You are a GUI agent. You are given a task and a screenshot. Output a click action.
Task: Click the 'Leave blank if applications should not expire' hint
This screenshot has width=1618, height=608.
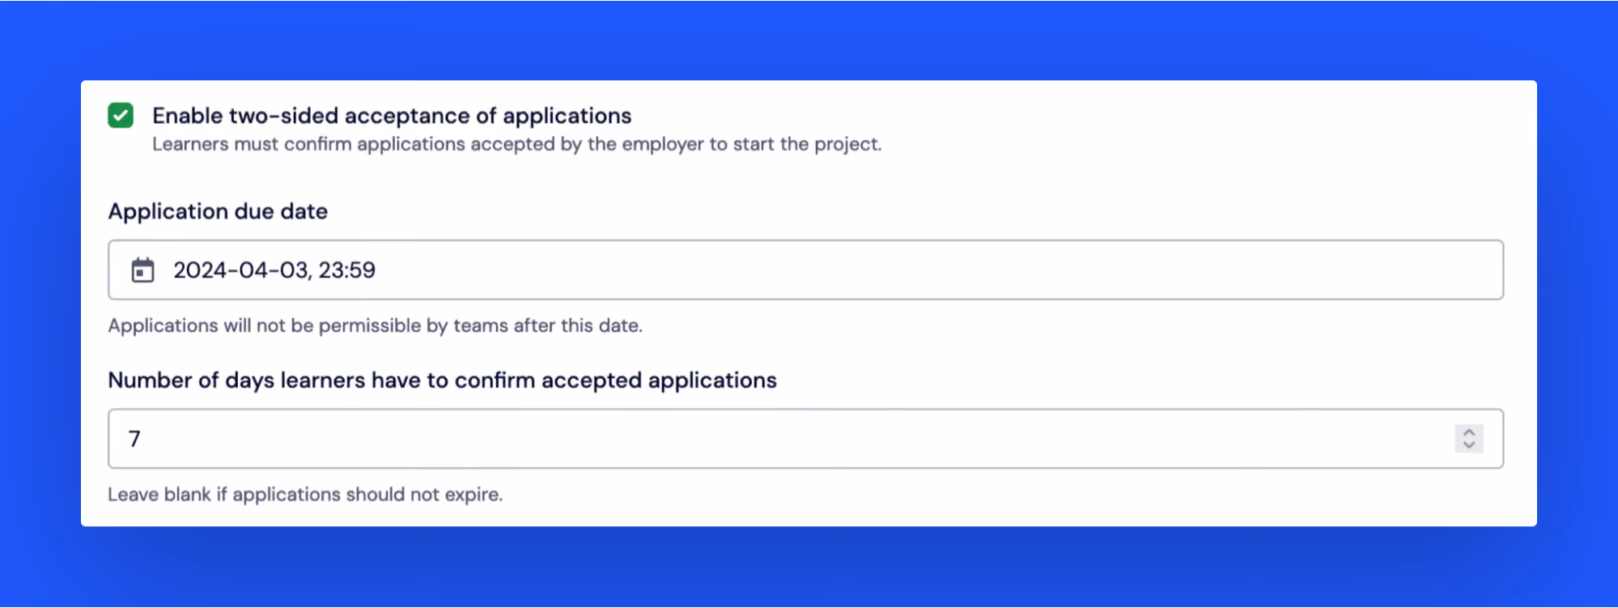305,495
